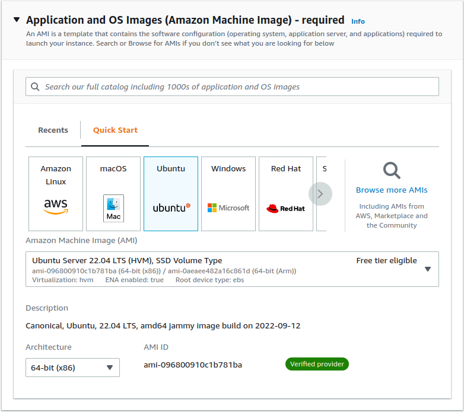Click the Virtualization: hvm text
Image resolution: width=464 pixels, height=412 pixels.
point(63,280)
